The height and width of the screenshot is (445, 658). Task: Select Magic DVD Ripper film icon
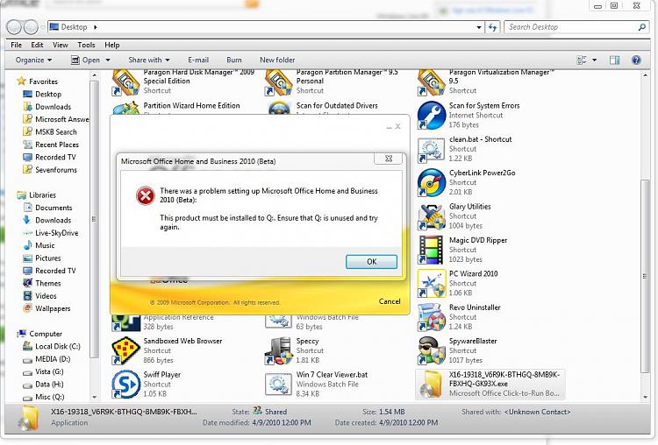coord(431,250)
